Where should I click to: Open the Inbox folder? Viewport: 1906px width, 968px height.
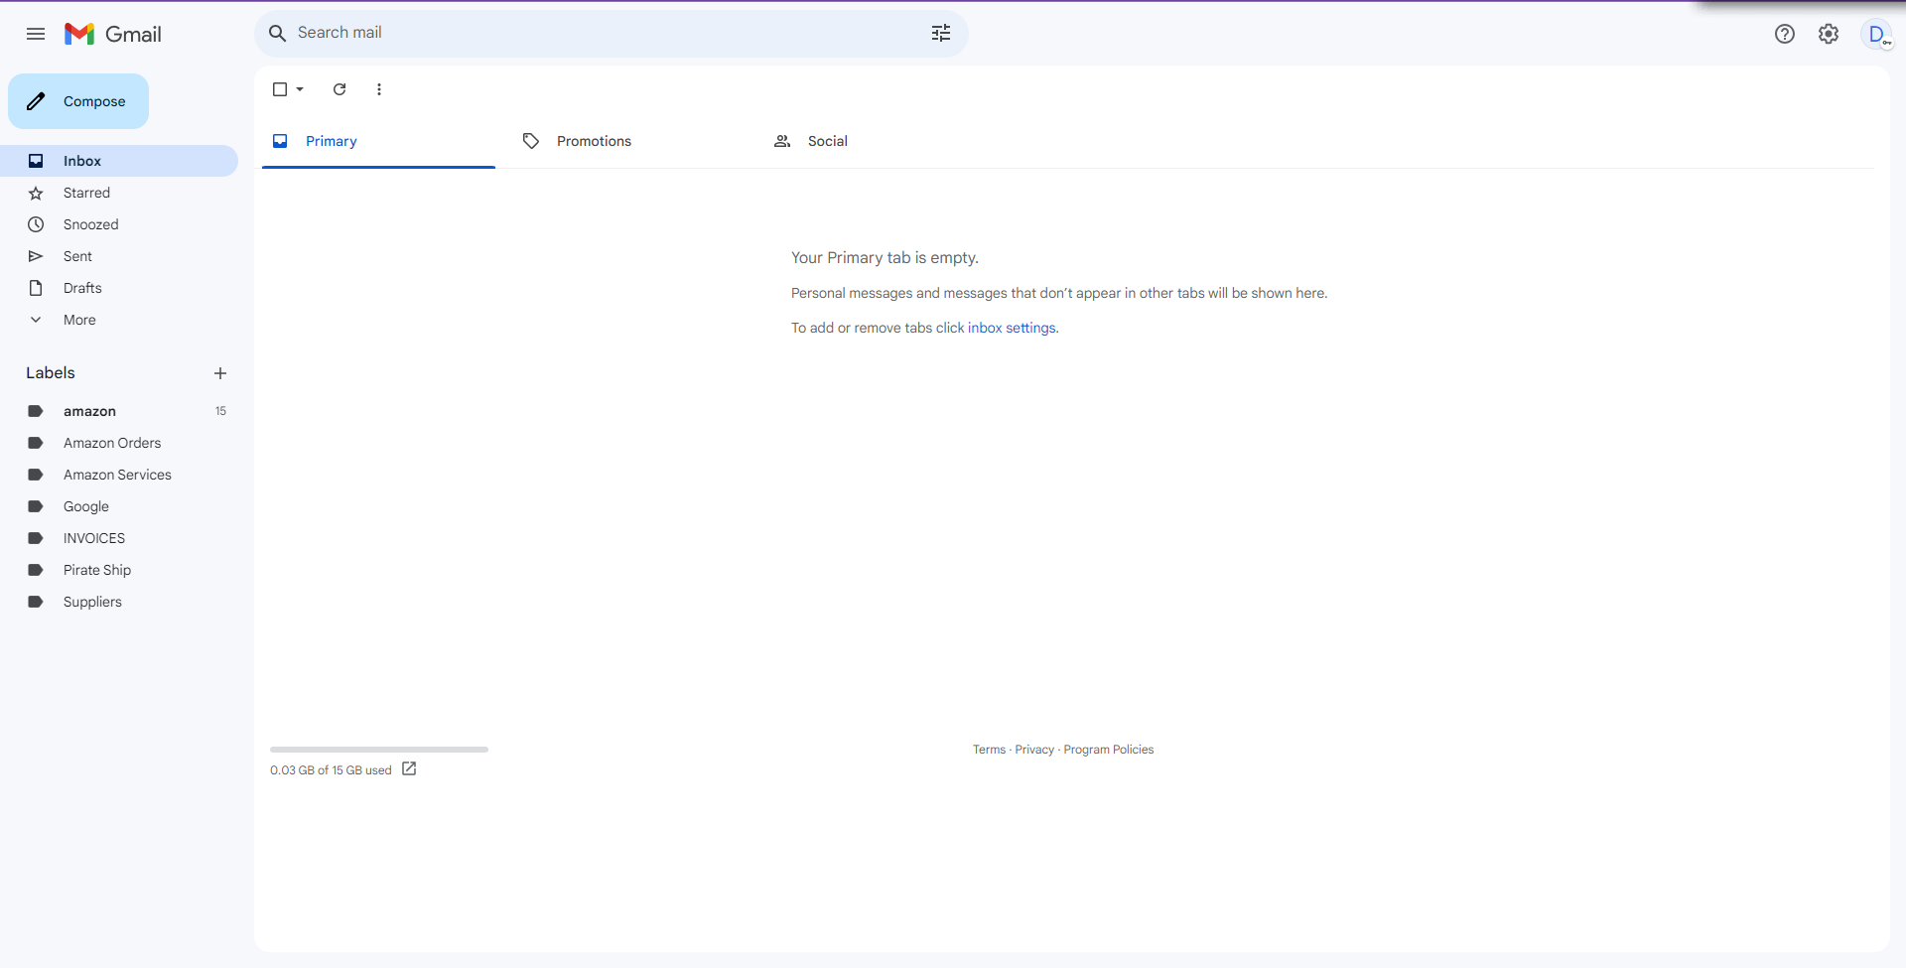[x=119, y=161]
